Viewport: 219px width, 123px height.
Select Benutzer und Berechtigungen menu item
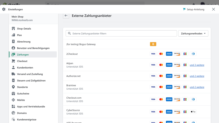(x=33, y=48)
